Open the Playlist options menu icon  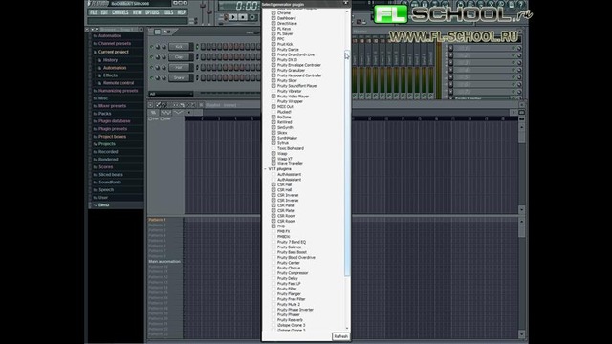[151, 105]
